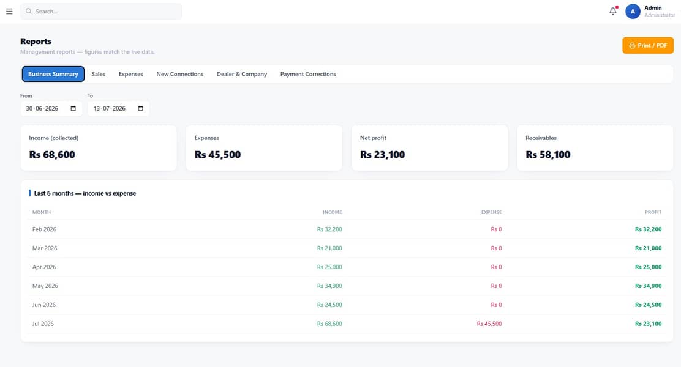Click the Reports page heading

coord(36,41)
